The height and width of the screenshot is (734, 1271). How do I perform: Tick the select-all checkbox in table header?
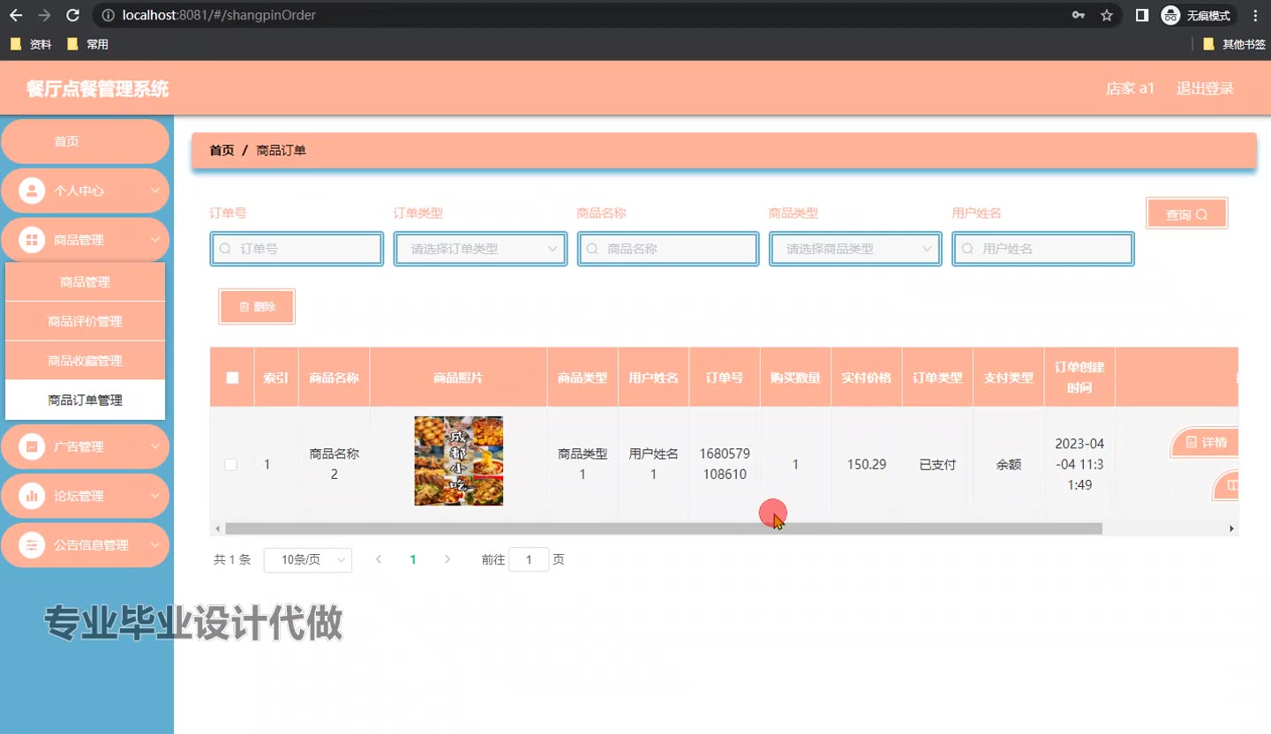pyautogui.click(x=232, y=378)
